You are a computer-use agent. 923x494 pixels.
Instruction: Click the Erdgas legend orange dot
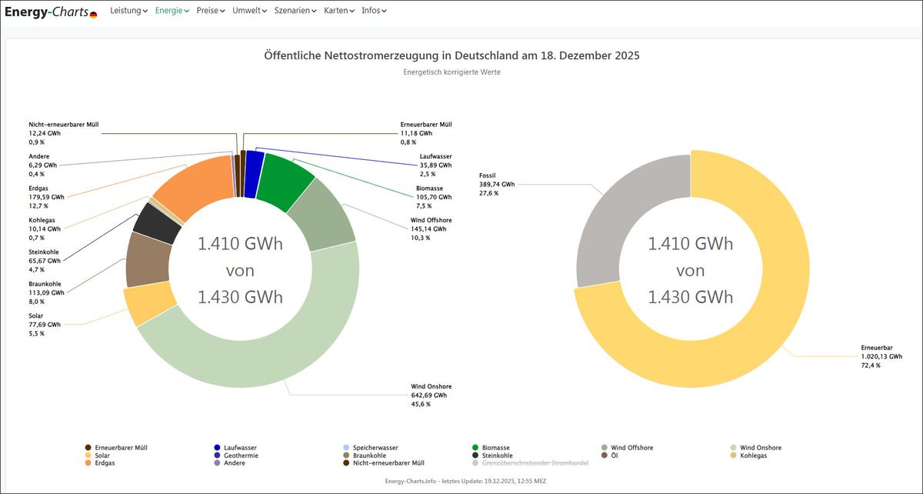[88, 463]
